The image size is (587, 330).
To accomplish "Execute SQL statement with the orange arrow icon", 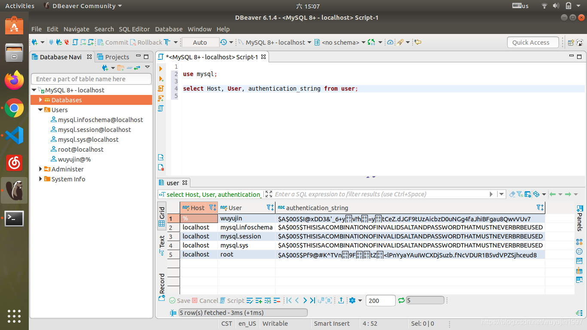I will (161, 69).
